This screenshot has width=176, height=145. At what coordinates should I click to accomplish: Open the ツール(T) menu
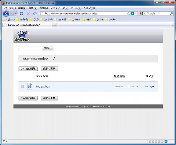click(76, 8)
